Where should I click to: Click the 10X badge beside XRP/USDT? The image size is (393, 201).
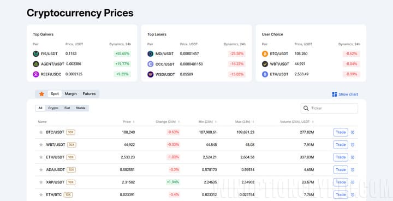click(71, 182)
